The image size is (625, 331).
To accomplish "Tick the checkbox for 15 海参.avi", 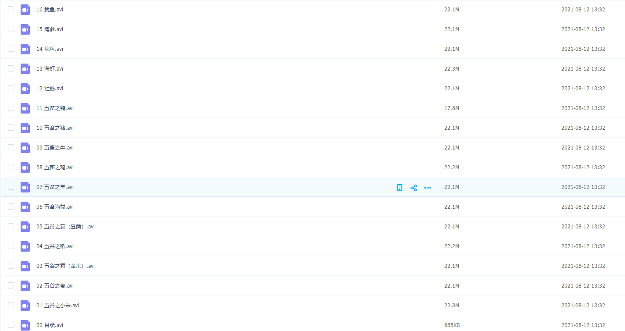I will point(11,29).
